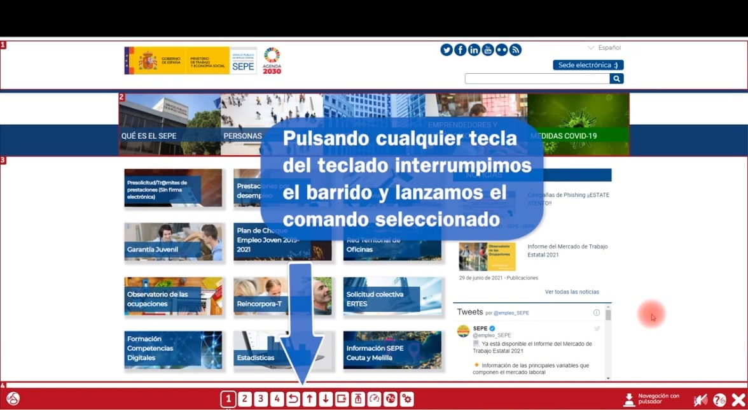This screenshot has height=410, width=748.
Task: Click the Agenda 2030 logo
Action: click(x=272, y=60)
